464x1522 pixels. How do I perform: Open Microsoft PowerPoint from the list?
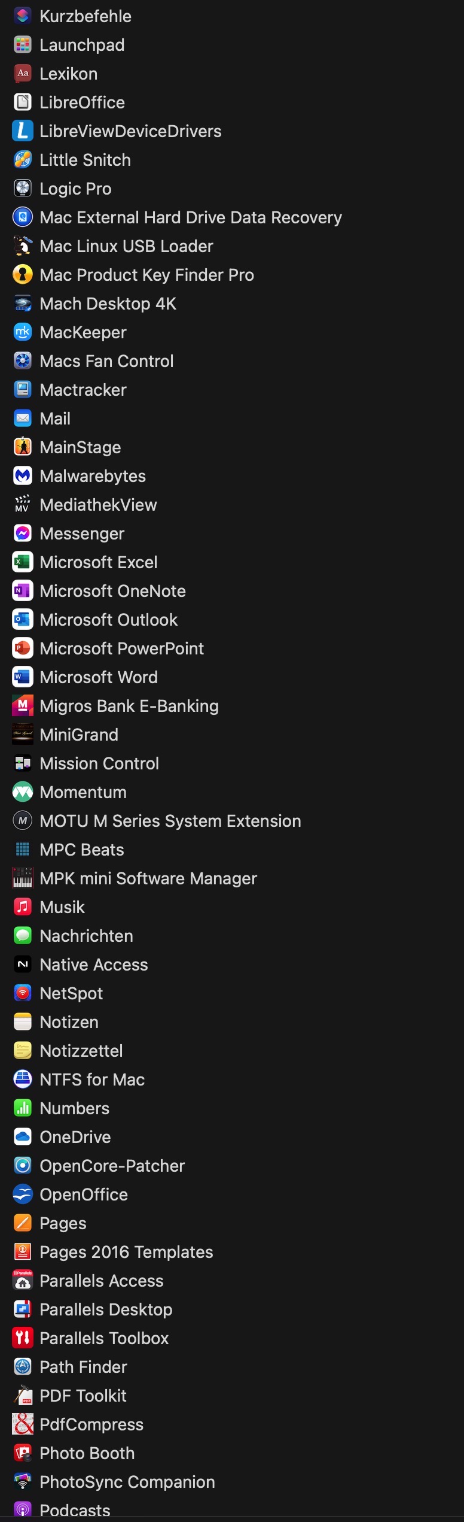point(121,648)
